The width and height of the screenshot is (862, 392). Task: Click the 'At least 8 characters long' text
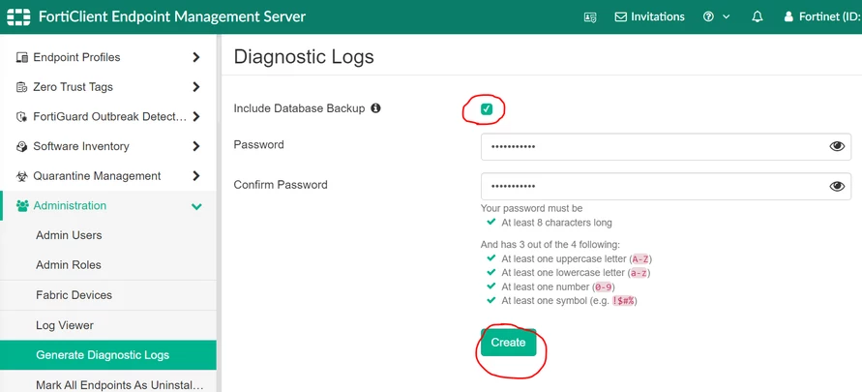556,223
